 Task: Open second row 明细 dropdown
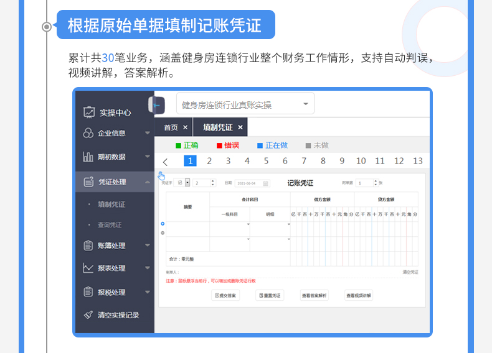tap(289, 239)
